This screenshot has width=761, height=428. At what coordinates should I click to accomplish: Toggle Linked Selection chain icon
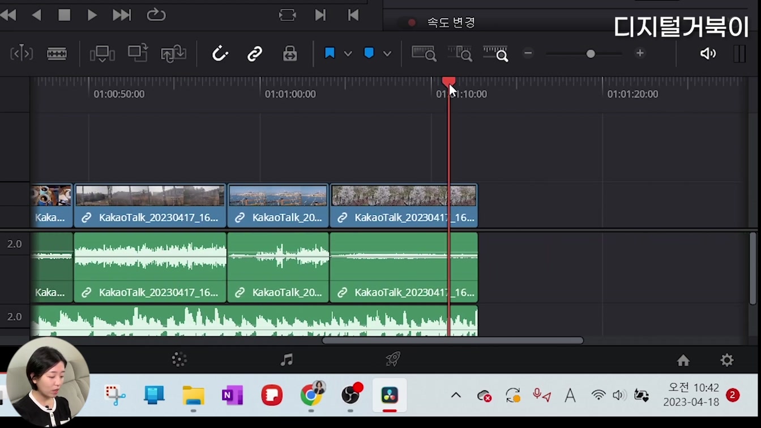(255, 54)
